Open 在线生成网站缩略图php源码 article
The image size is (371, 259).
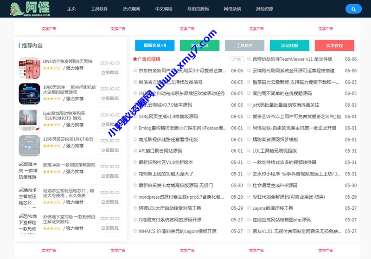click(x=281, y=220)
